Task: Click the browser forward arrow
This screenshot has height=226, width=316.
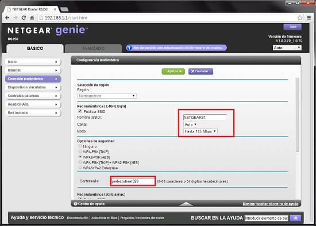Action: (x=16, y=18)
